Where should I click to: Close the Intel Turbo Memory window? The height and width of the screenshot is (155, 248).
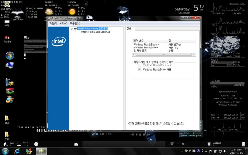pos(196,17)
